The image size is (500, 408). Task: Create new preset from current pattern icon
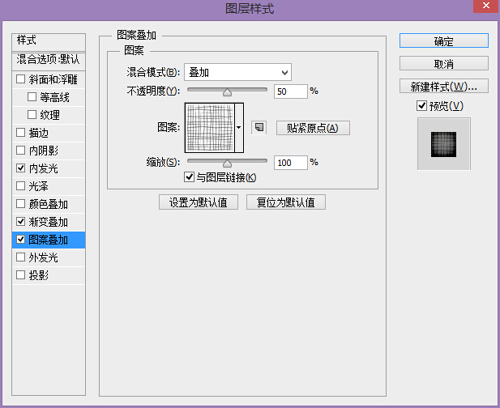259,128
